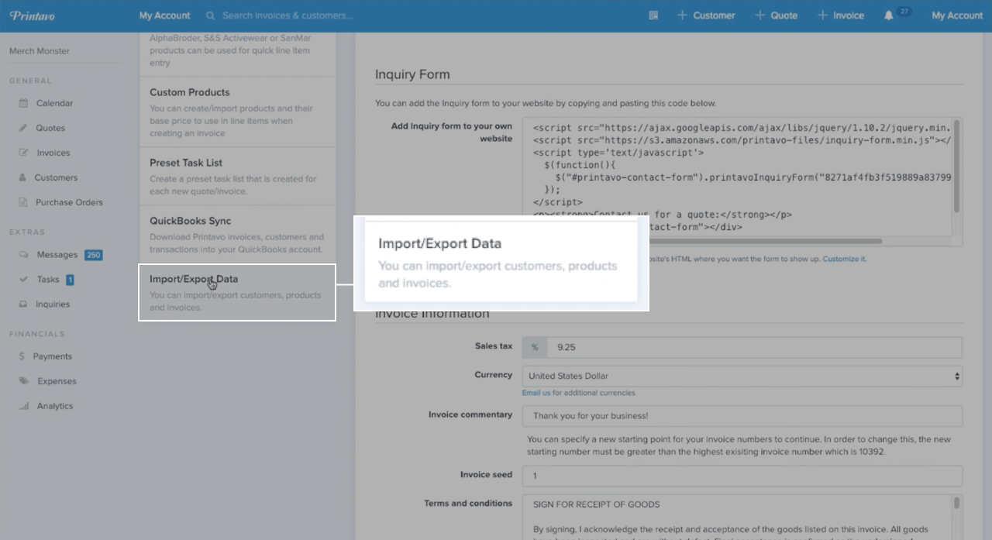The height and width of the screenshot is (540, 992).
Task: Click the Expenses tag icon
Action: pyautogui.click(x=23, y=381)
